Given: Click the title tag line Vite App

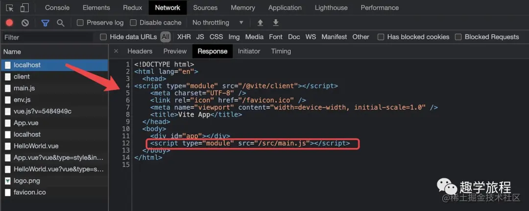Looking at the screenshot, I should [x=196, y=114].
